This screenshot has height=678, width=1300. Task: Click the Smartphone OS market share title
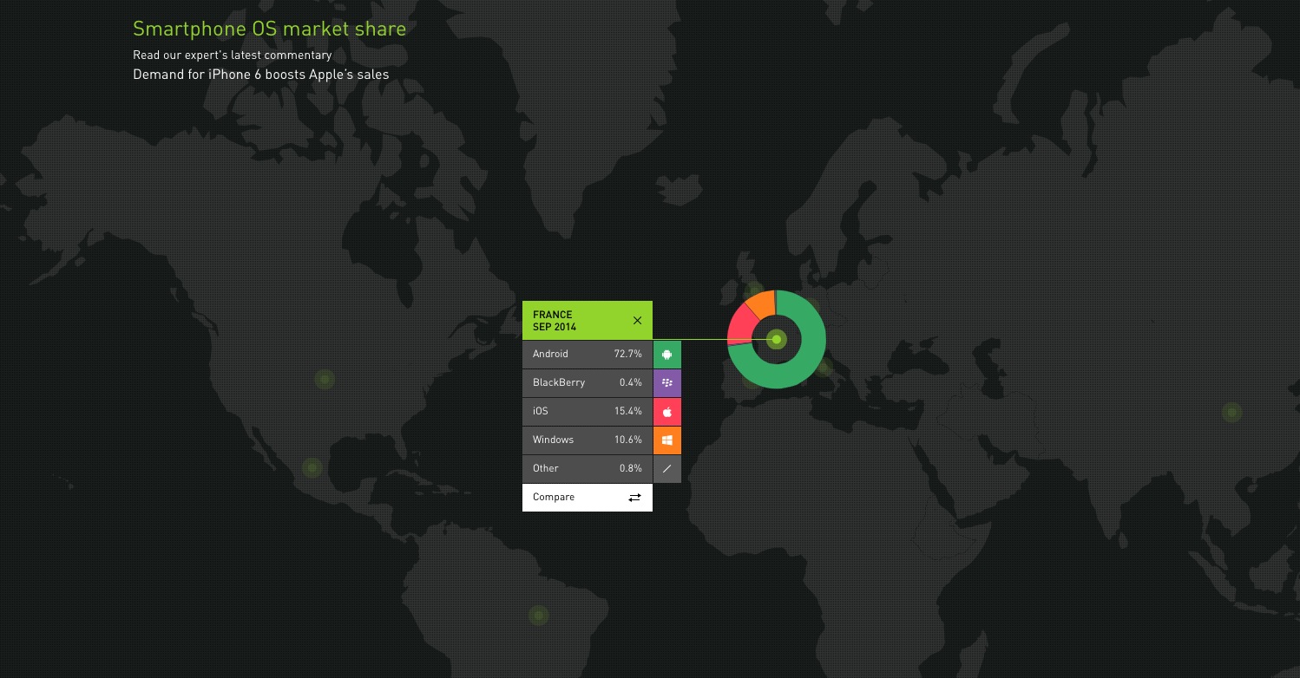tap(269, 29)
